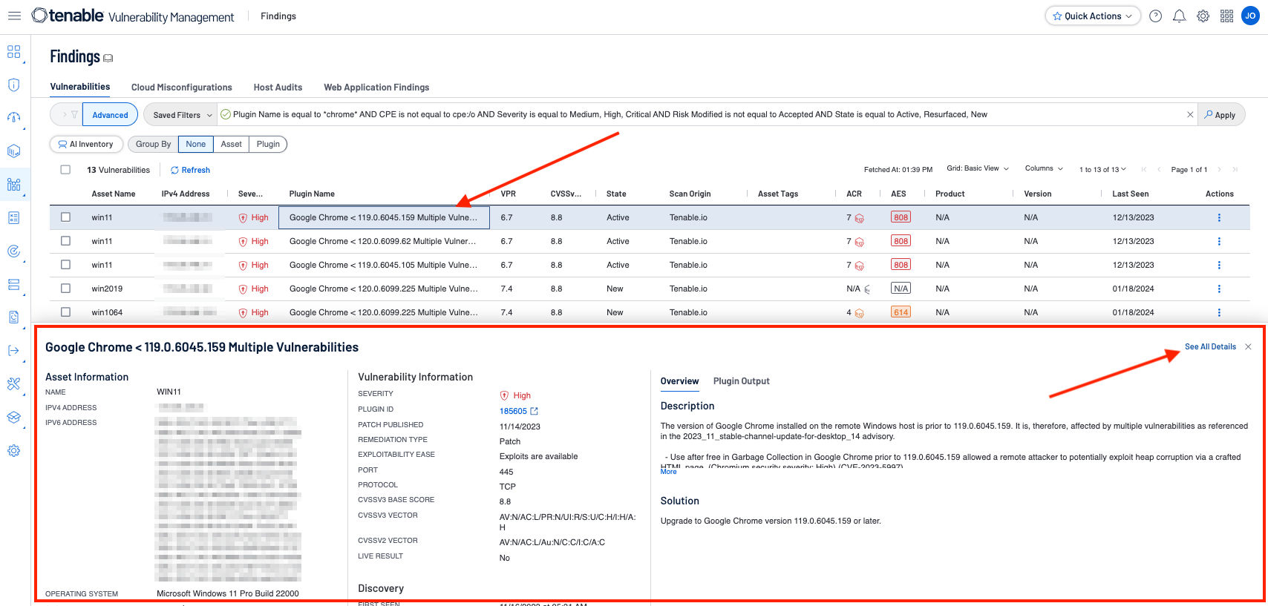The height and width of the screenshot is (606, 1268).
Task: Open row actions for the 119.0.6045.159 row
Action: (1219, 217)
